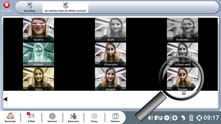221x124 pixels.
Task: Expand panel with the left black arrow
Action: click(5, 99)
